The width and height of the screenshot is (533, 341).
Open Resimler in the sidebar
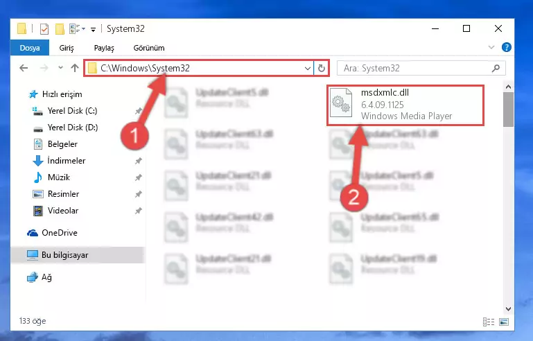56,194
